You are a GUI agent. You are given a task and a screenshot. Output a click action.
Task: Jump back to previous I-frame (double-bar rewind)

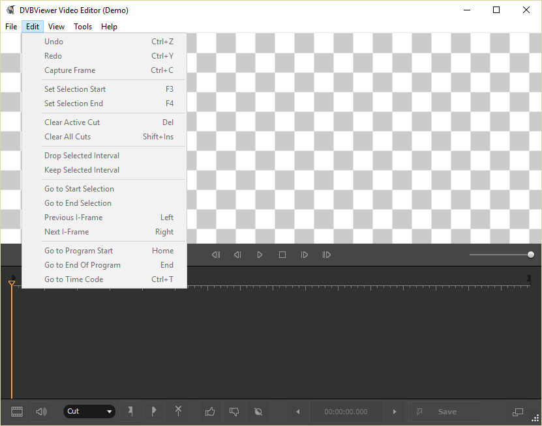pyautogui.click(x=216, y=255)
